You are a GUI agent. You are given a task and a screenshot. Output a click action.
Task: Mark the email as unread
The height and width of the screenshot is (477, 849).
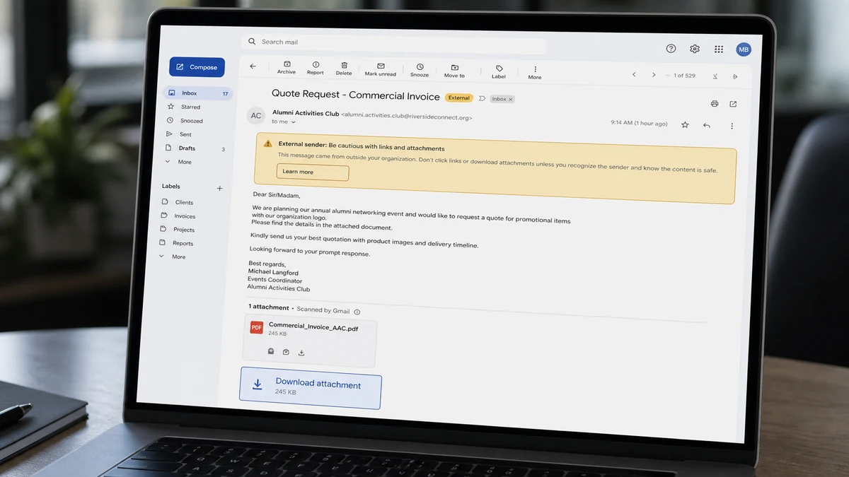381,69
